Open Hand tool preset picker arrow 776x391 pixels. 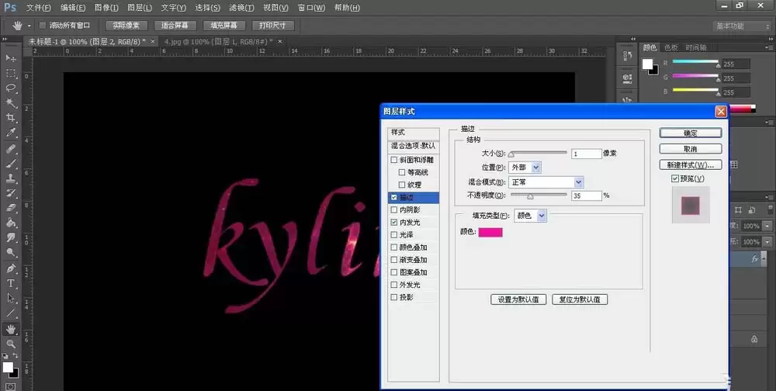(x=29, y=26)
